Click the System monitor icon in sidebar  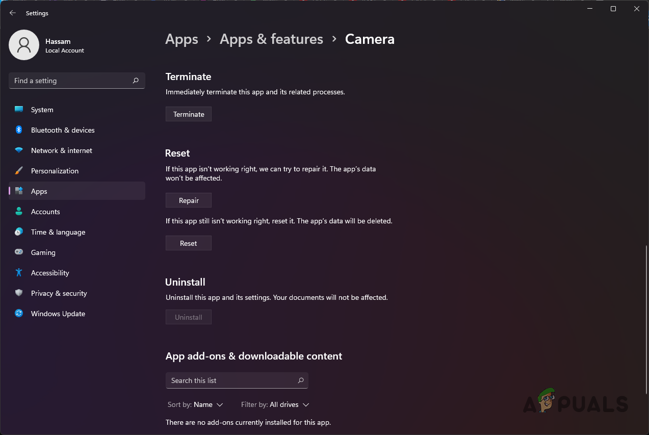19,110
